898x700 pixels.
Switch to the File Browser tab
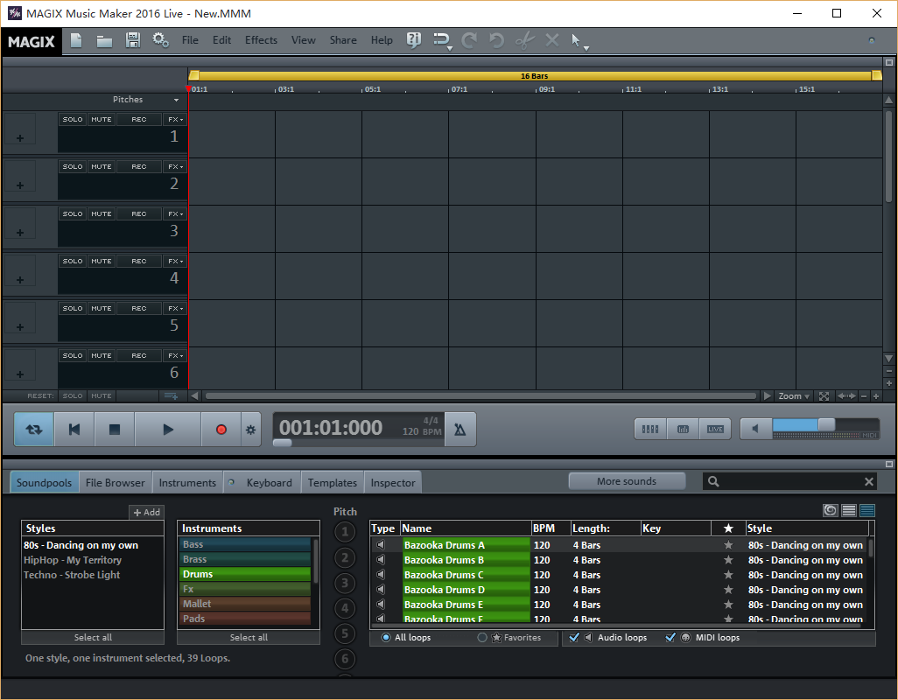[116, 482]
